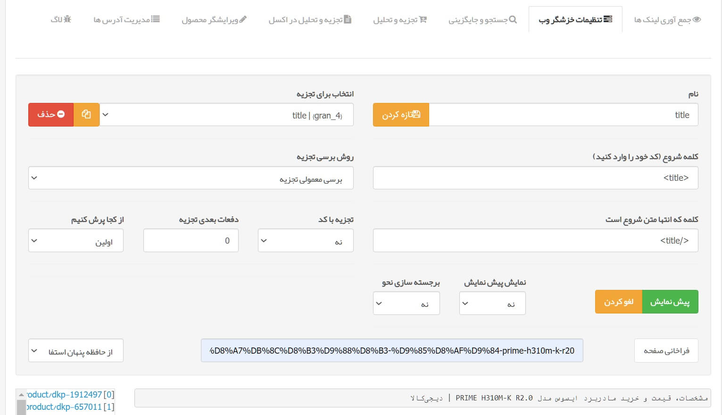Click the link list scrollbar up arrow
722x415 pixels.
[x=21, y=395]
